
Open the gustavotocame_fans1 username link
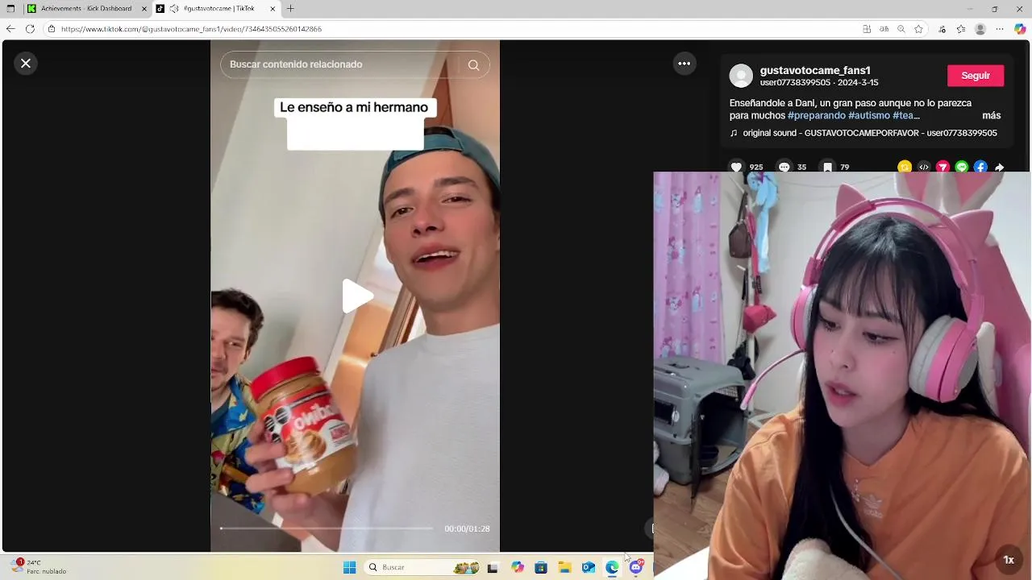(814, 70)
